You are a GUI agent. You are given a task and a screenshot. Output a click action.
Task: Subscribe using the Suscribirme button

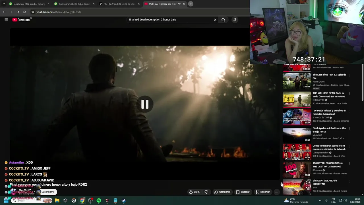[48, 192]
